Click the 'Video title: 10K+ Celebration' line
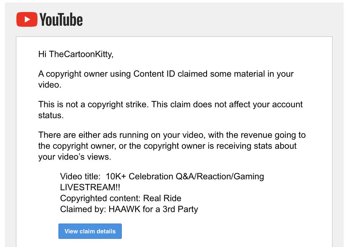The height and width of the screenshot is (247, 346). pyautogui.click(x=162, y=176)
